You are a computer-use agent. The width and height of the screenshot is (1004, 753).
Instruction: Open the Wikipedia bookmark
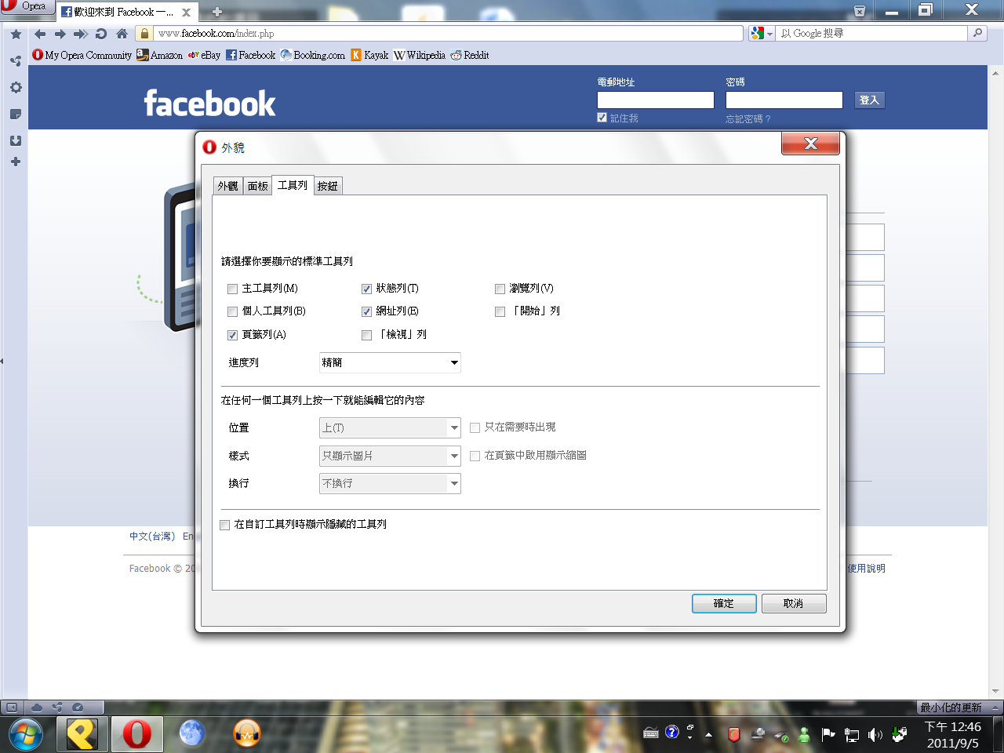(420, 55)
